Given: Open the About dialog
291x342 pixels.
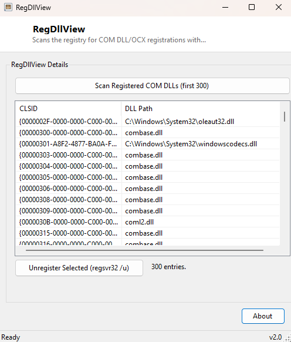Looking at the screenshot, I should [x=263, y=316].
